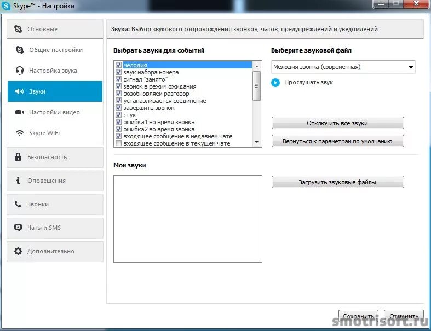Open the Мелодия звонка (современная) dropdown
This screenshot has width=431, height=331.
tap(343, 67)
